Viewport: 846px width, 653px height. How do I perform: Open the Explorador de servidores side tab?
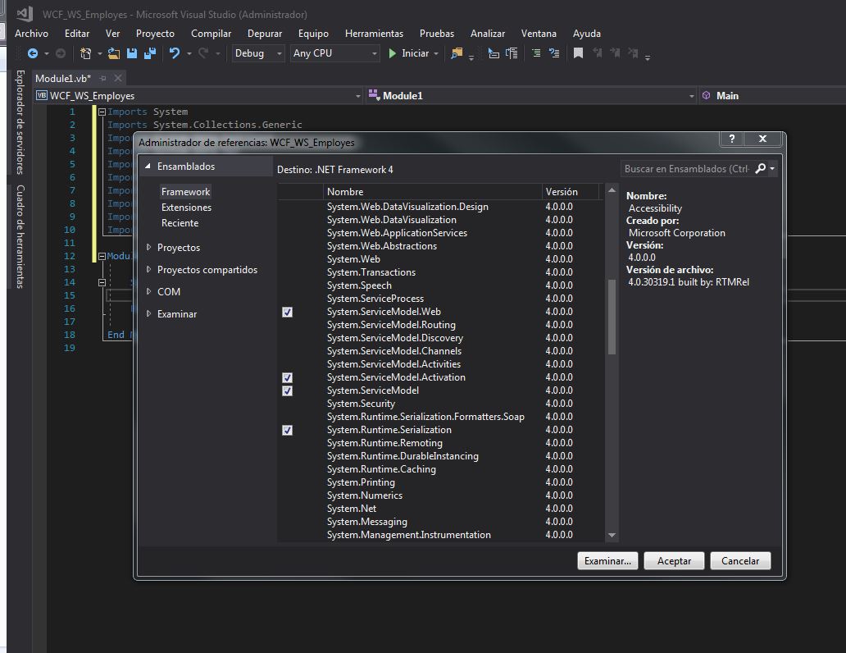click(20, 122)
